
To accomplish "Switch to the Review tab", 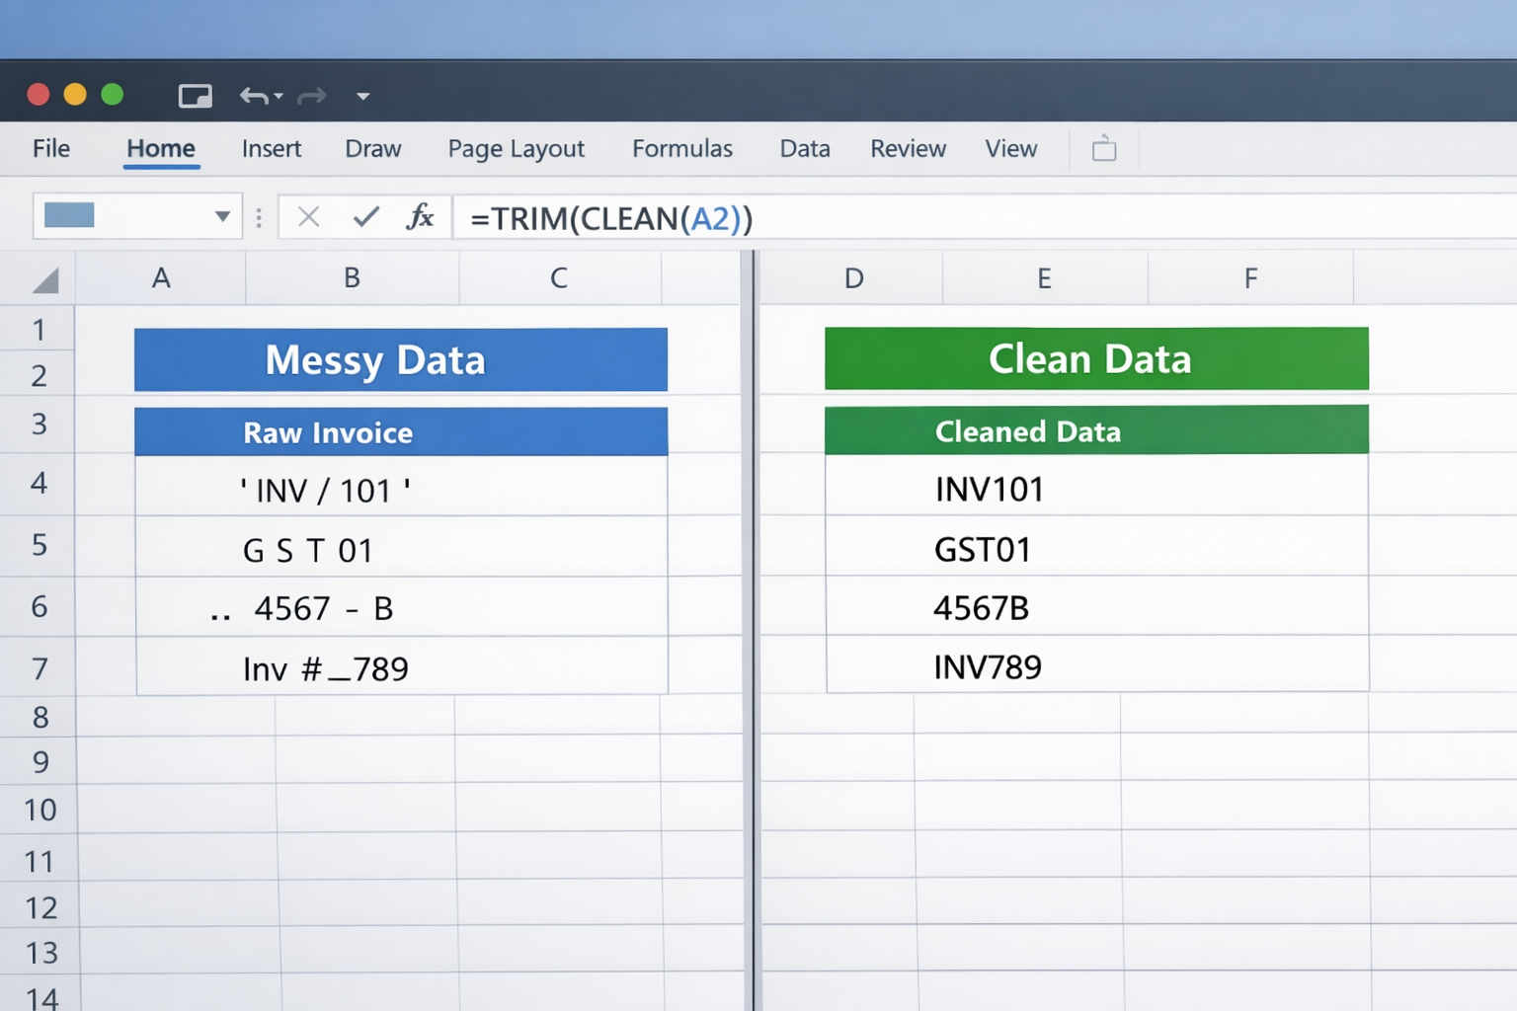I will point(907,148).
